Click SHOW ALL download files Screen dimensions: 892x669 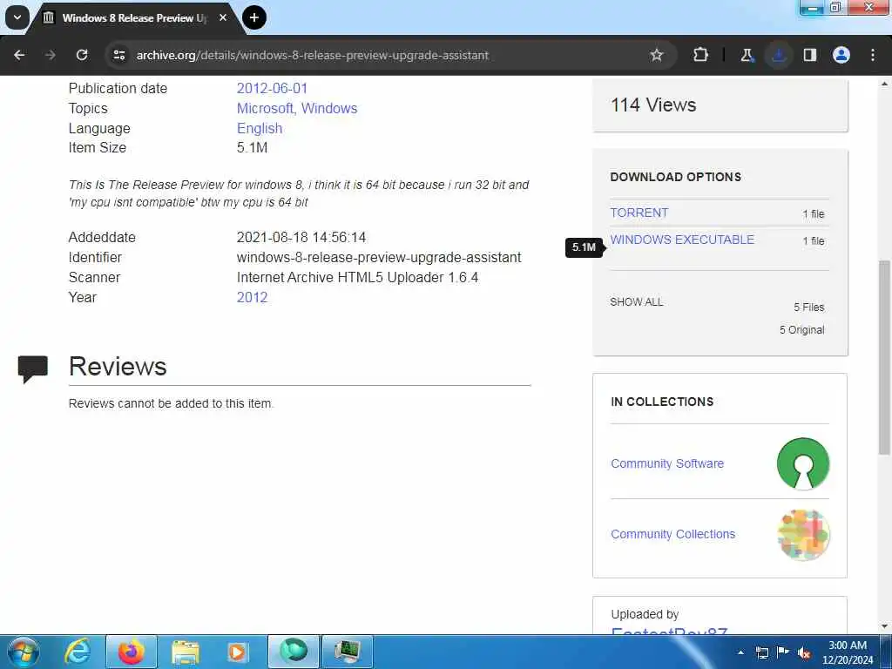coord(637,302)
